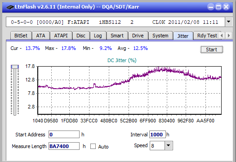Image resolution: width=236 pixels, height=162 pixels.
Task: Go to the Rdy Test tab
Action: point(207,36)
